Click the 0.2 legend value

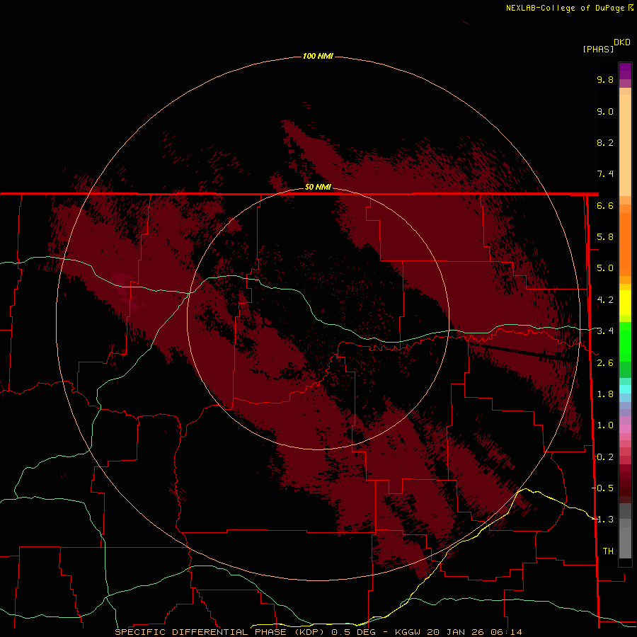click(605, 457)
